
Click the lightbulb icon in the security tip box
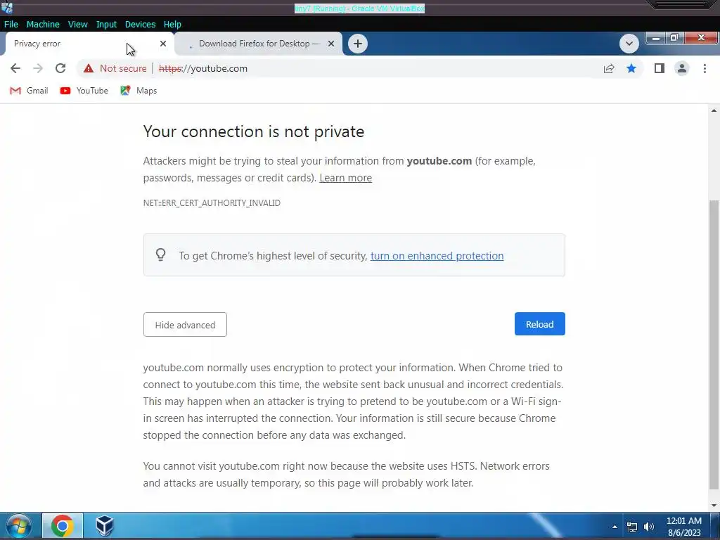(x=160, y=255)
